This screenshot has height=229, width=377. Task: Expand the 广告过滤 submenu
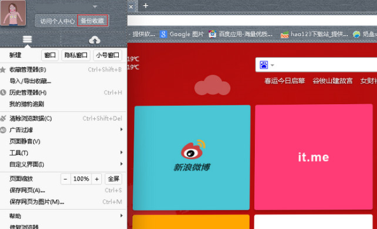tap(64, 130)
